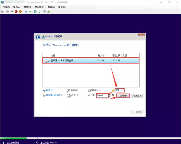Click the format disk icon

point(90,90)
